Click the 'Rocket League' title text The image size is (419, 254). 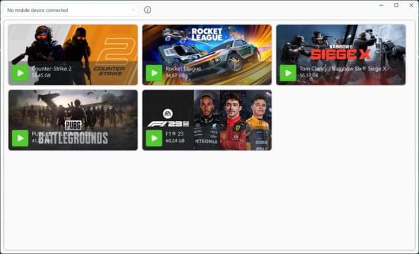point(183,69)
